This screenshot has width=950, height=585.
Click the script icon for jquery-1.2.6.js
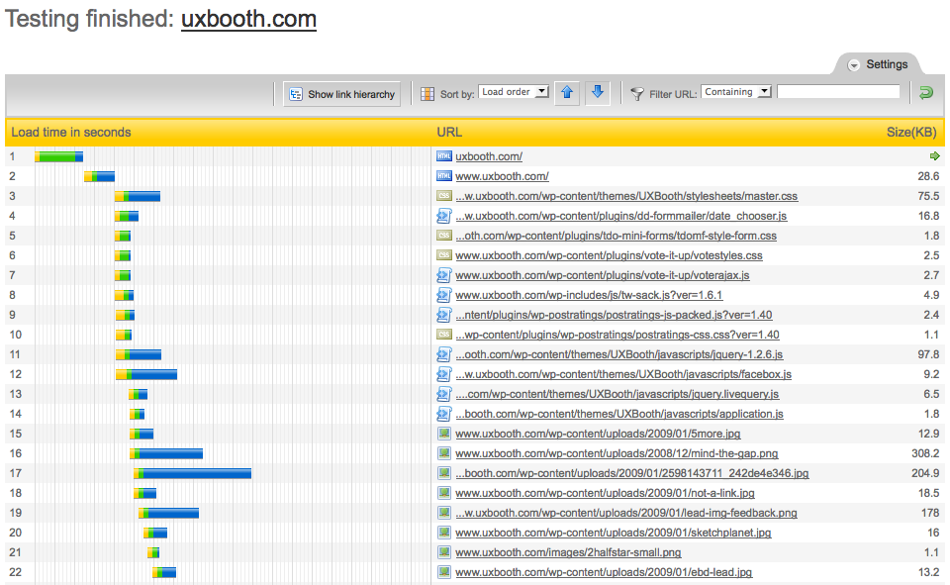pos(444,354)
